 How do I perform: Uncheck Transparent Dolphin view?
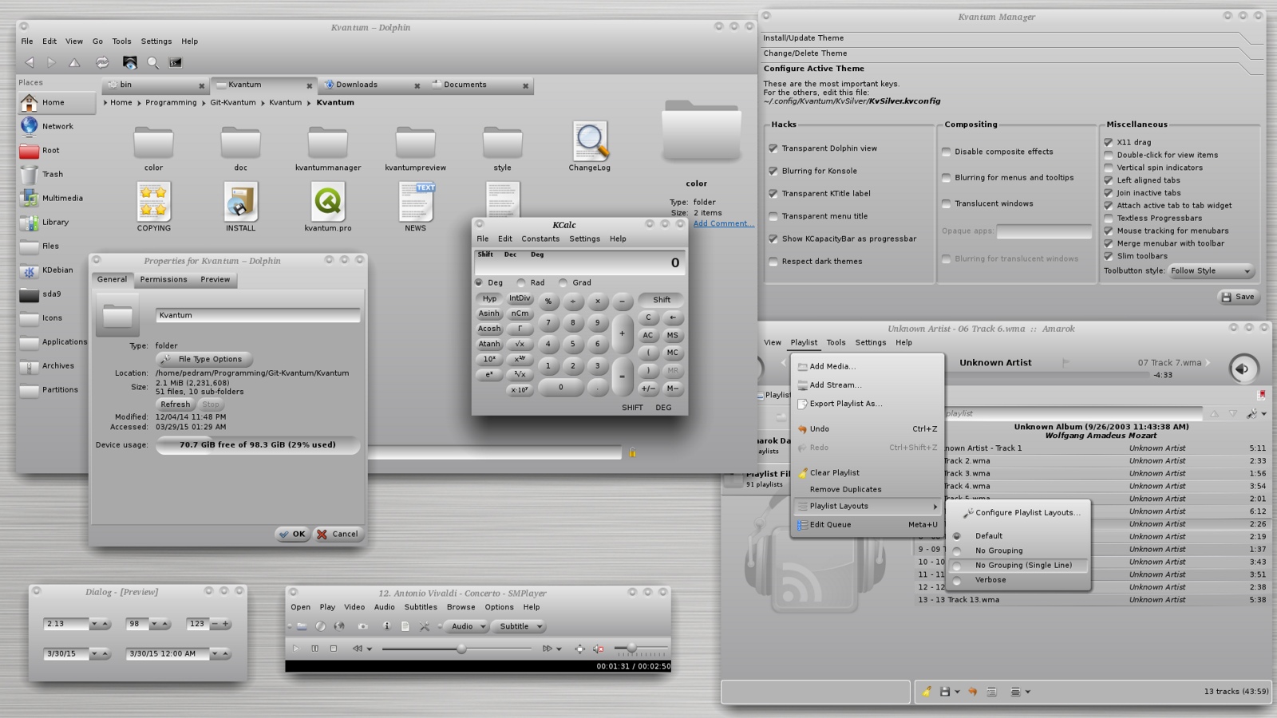click(x=773, y=148)
